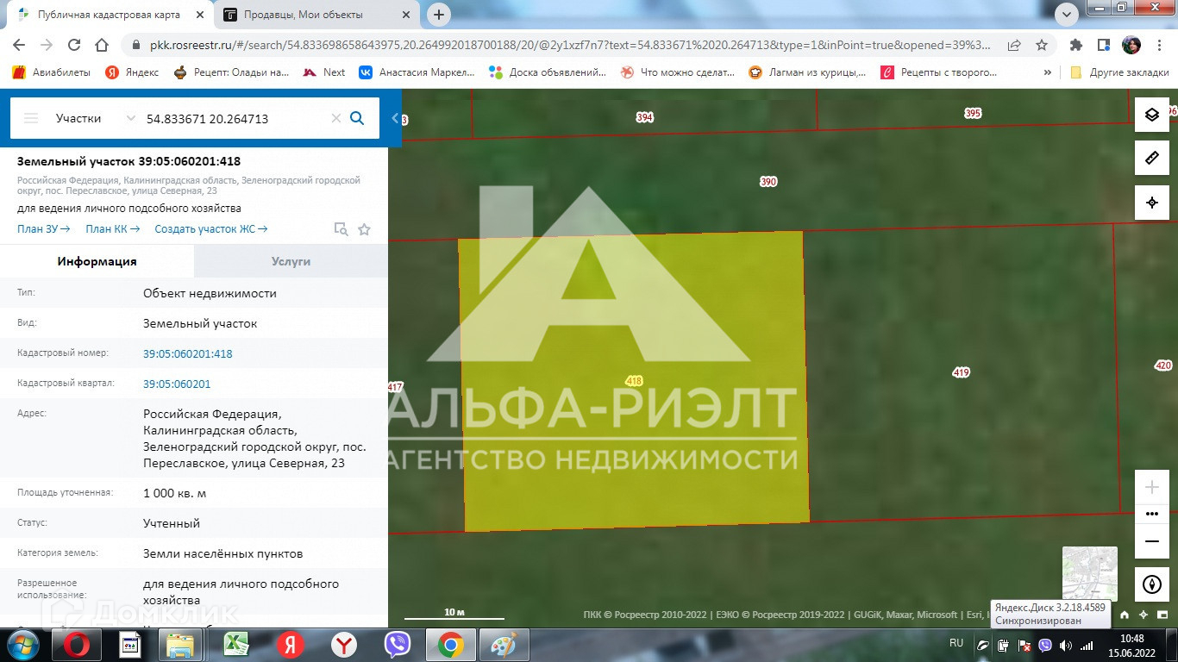
Task: Select parcel 394 on the map
Action: tap(645, 117)
